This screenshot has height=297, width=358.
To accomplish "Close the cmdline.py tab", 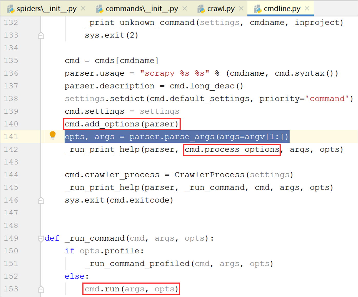I will pos(307,8).
